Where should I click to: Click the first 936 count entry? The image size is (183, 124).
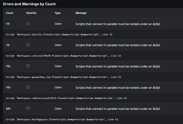8,66
